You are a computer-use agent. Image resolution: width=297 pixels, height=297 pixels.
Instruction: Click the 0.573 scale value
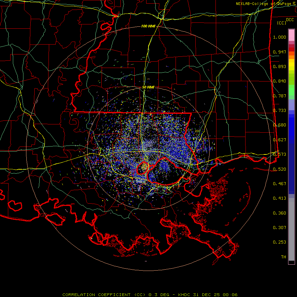coord(280,154)
